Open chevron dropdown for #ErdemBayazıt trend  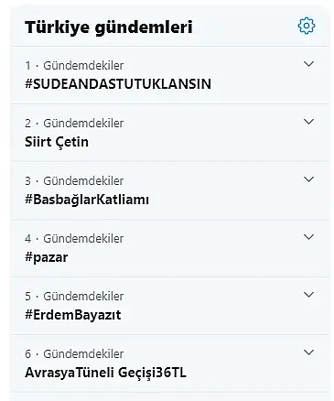tap(309, 295)
